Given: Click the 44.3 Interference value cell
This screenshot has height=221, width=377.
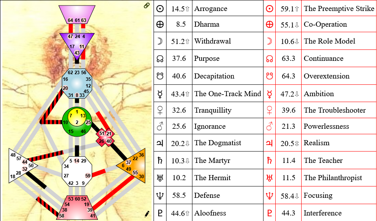Looking at the screenshot, I should 289,213.
